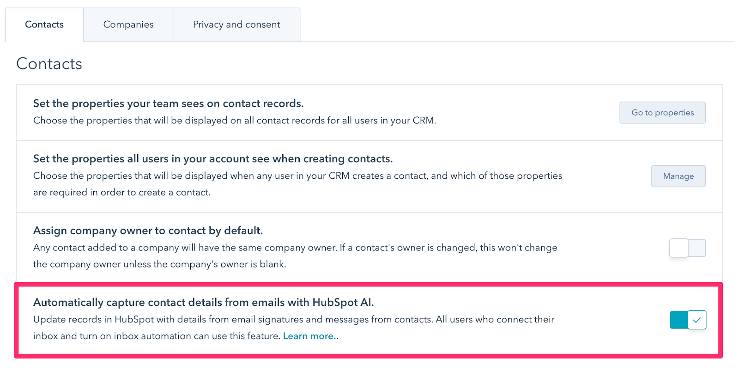Click the 'required in order to create a contact' text
739x382 pixels.
[122, 193]
